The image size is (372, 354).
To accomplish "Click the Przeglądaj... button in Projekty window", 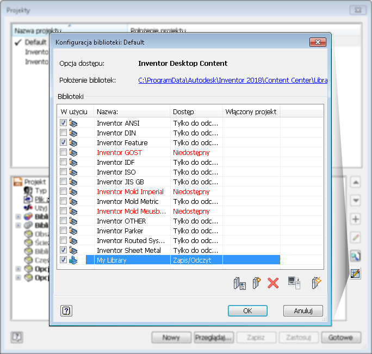I will [214, 337].
